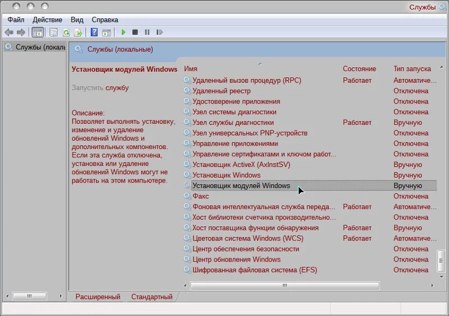The width and height of the screenshot is (449, 316).
Task: Click the gear icon beside Центр обновления Windows
Action: 187,259
